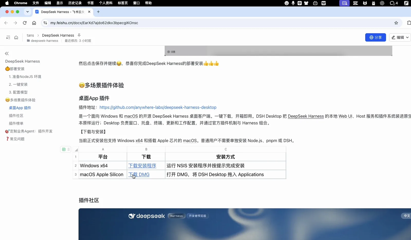The width and height of the screenshot is (411, 240).
Task: Open Chrome home page button
Action: point(34,23)
